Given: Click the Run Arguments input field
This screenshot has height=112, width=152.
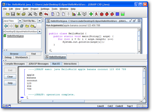Looking at the screenshot, I should pos(102,25).
